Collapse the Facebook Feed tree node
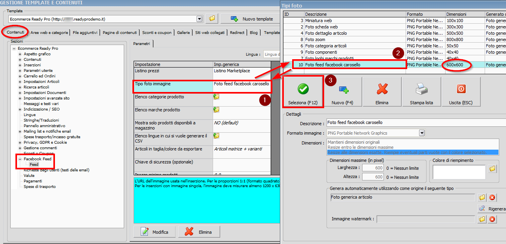Screen dimensions: 506x244 [x=20, y=159]
